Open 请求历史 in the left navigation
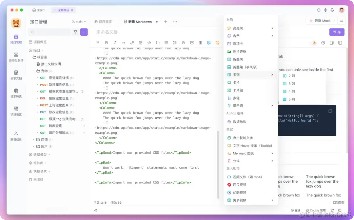The image size is (354, 220). click(x=16, y=93)
